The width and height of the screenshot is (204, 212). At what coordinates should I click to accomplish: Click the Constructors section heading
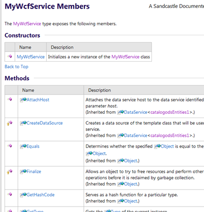tap(23, 35)
